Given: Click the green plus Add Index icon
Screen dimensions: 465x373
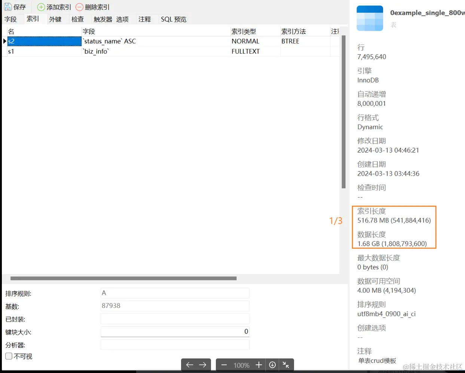Looking at the screenshot, I should click(41, 7).
